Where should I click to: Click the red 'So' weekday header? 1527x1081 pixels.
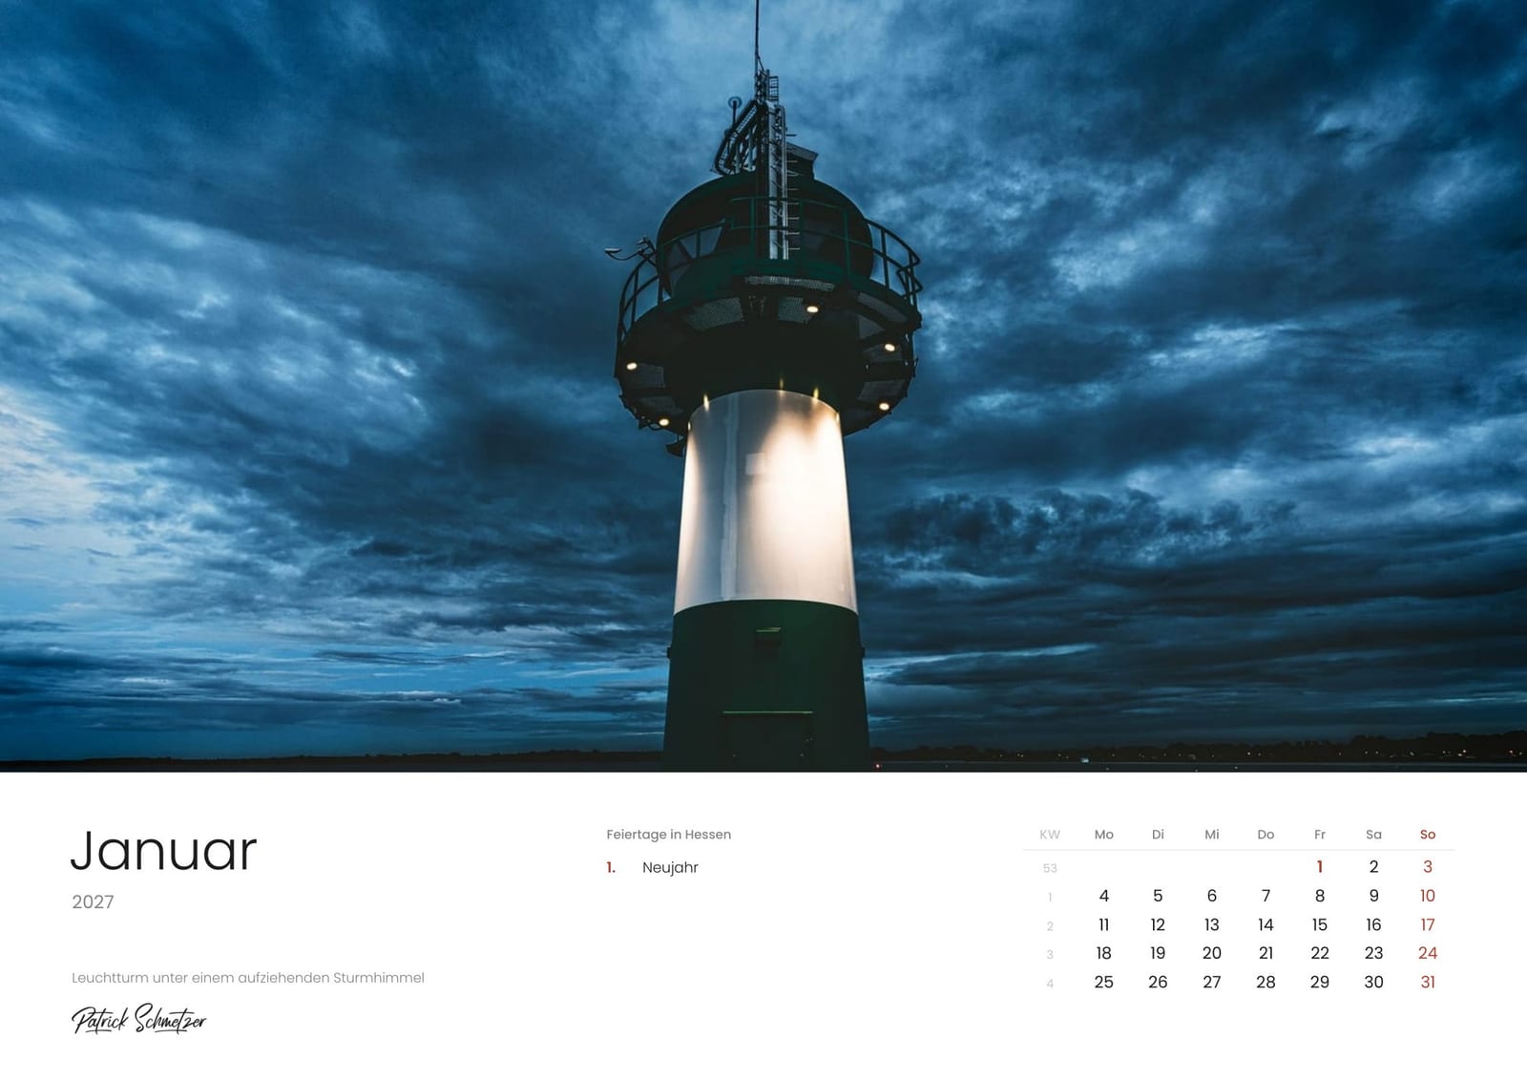(1428, 835)
